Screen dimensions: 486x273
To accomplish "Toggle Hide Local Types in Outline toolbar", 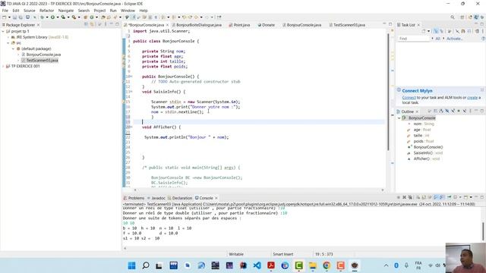I will 465,111.
